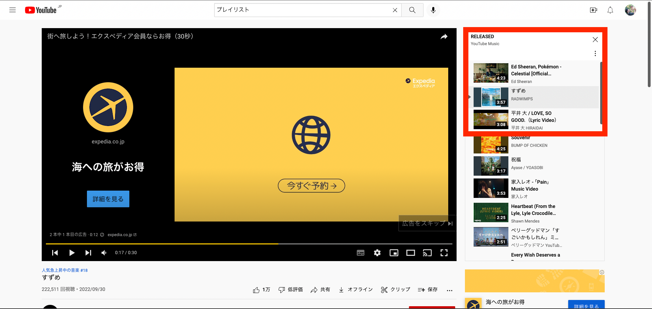Open the ad info icon beside 0:12
Viewport: 652px width, 309px height.
[x=102, y=235]
